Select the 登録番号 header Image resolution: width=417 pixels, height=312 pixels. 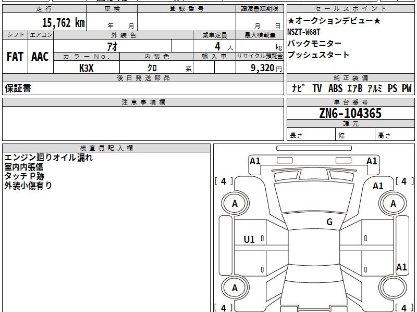pos(187,9)
